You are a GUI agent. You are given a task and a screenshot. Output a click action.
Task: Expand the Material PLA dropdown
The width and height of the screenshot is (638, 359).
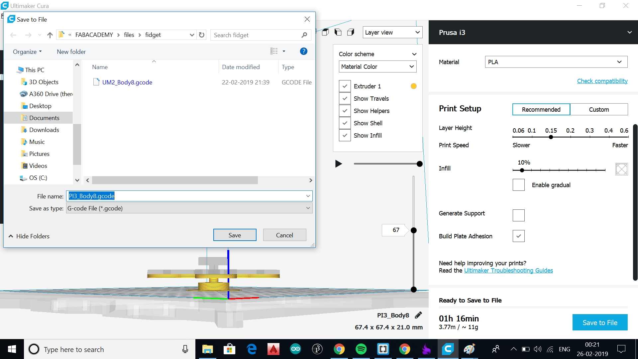coord(556,62)
